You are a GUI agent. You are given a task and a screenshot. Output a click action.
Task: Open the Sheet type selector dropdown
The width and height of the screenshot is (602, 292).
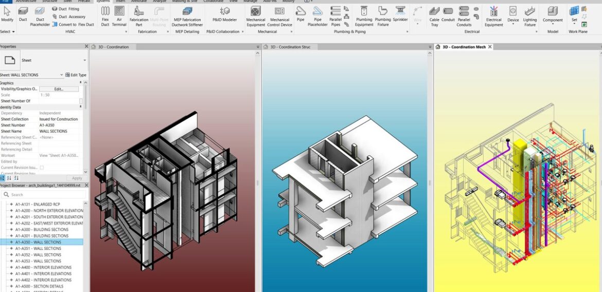pos(85,60)
